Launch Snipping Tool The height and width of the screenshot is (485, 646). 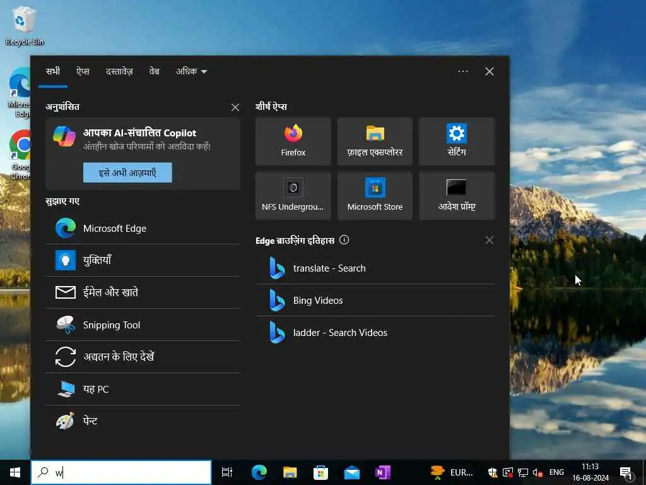(143, 325)
